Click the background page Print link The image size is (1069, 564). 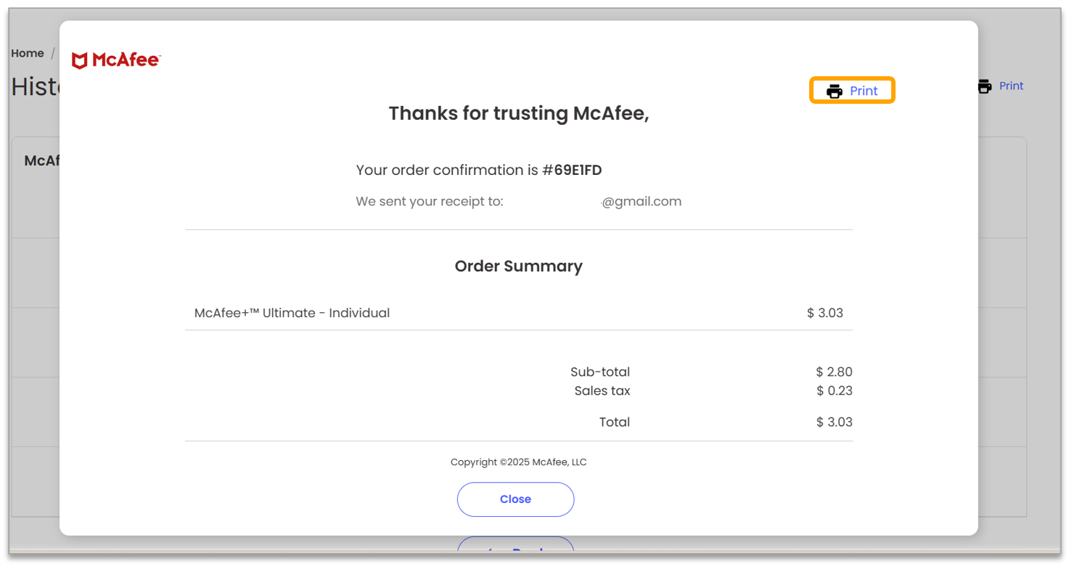(1011, 86)
